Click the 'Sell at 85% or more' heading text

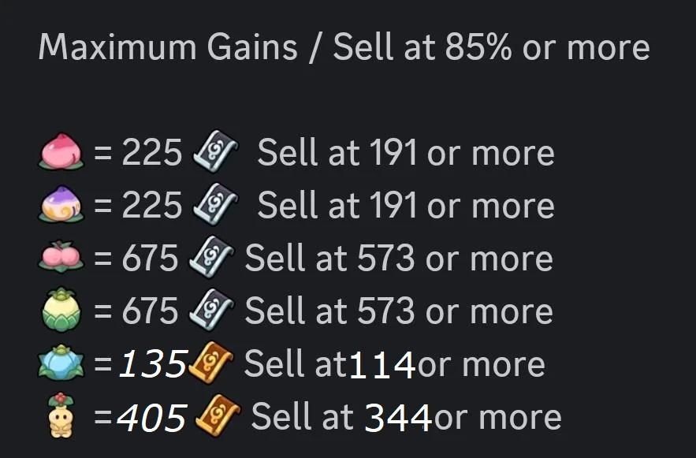[x=492, y=47]
